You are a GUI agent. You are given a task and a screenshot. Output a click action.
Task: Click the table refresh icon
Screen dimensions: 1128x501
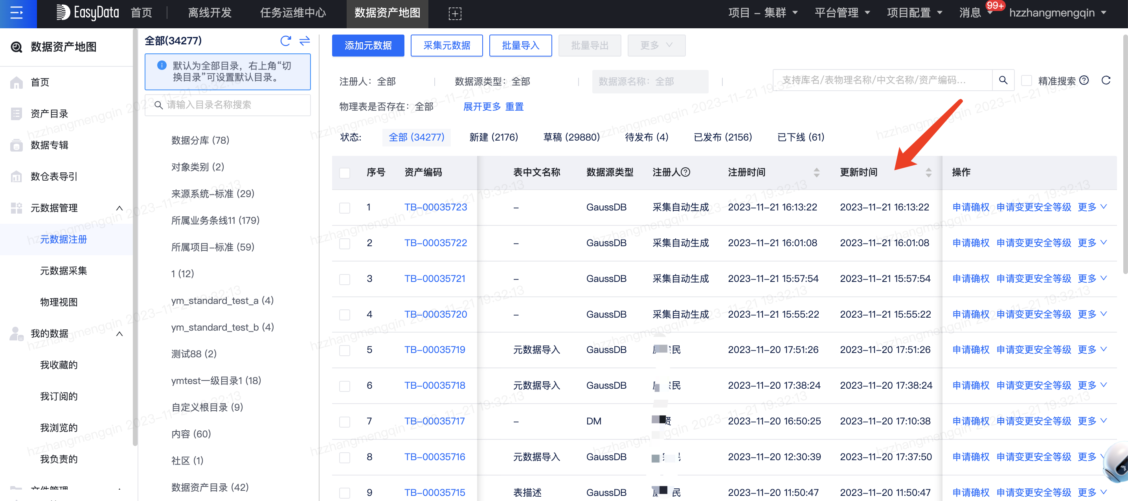coord(1106,80)
